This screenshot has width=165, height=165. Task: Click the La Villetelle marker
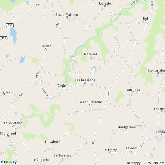[13, 126]
